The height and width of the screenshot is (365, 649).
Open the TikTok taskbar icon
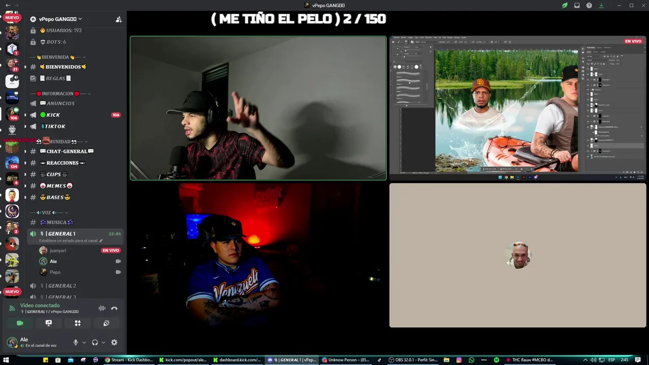[379, 360]
